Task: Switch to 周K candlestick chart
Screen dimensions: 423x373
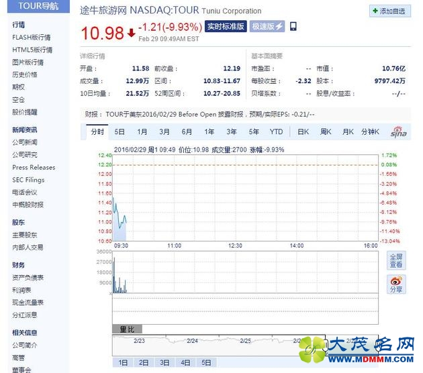Action: click(x=326, y=132)
